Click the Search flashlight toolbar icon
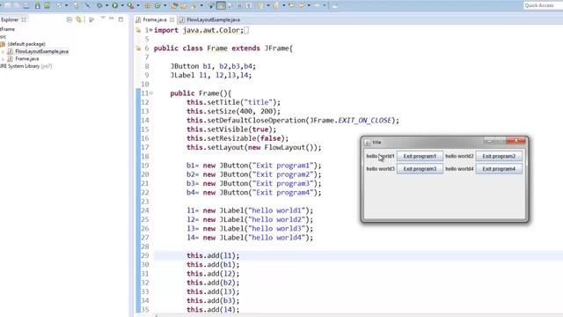Image resolution: width=563 pixels, height=317 pixels. pos(194,5)
